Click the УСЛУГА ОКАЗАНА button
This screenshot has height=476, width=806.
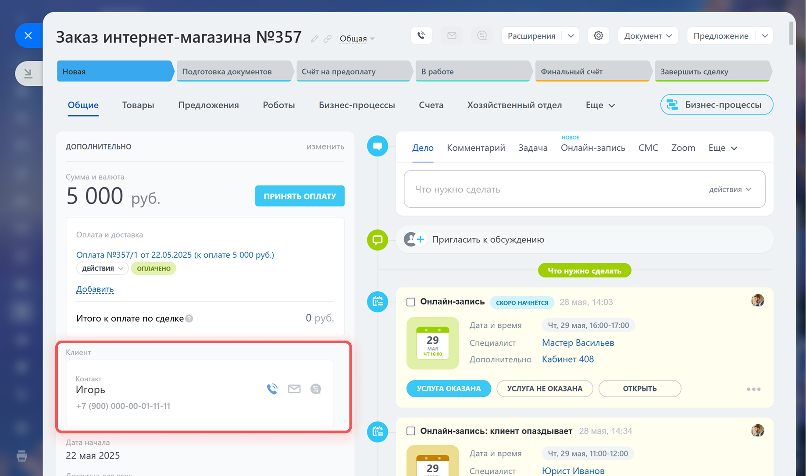pyautogui.click(x=449, y=388)
